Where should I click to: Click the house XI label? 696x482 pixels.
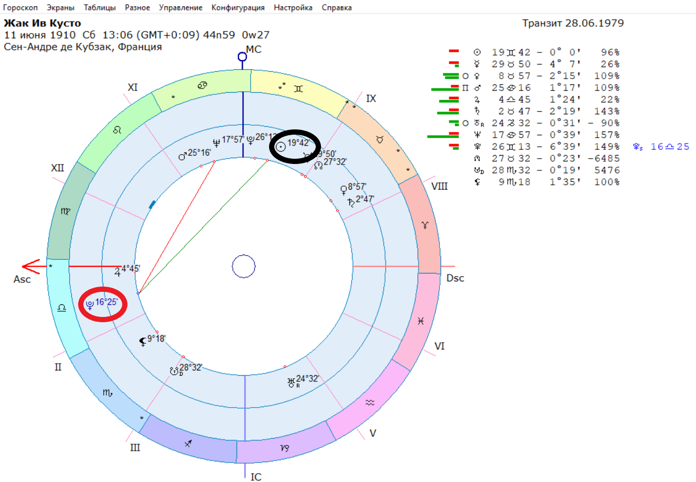(x=133, y=87)
